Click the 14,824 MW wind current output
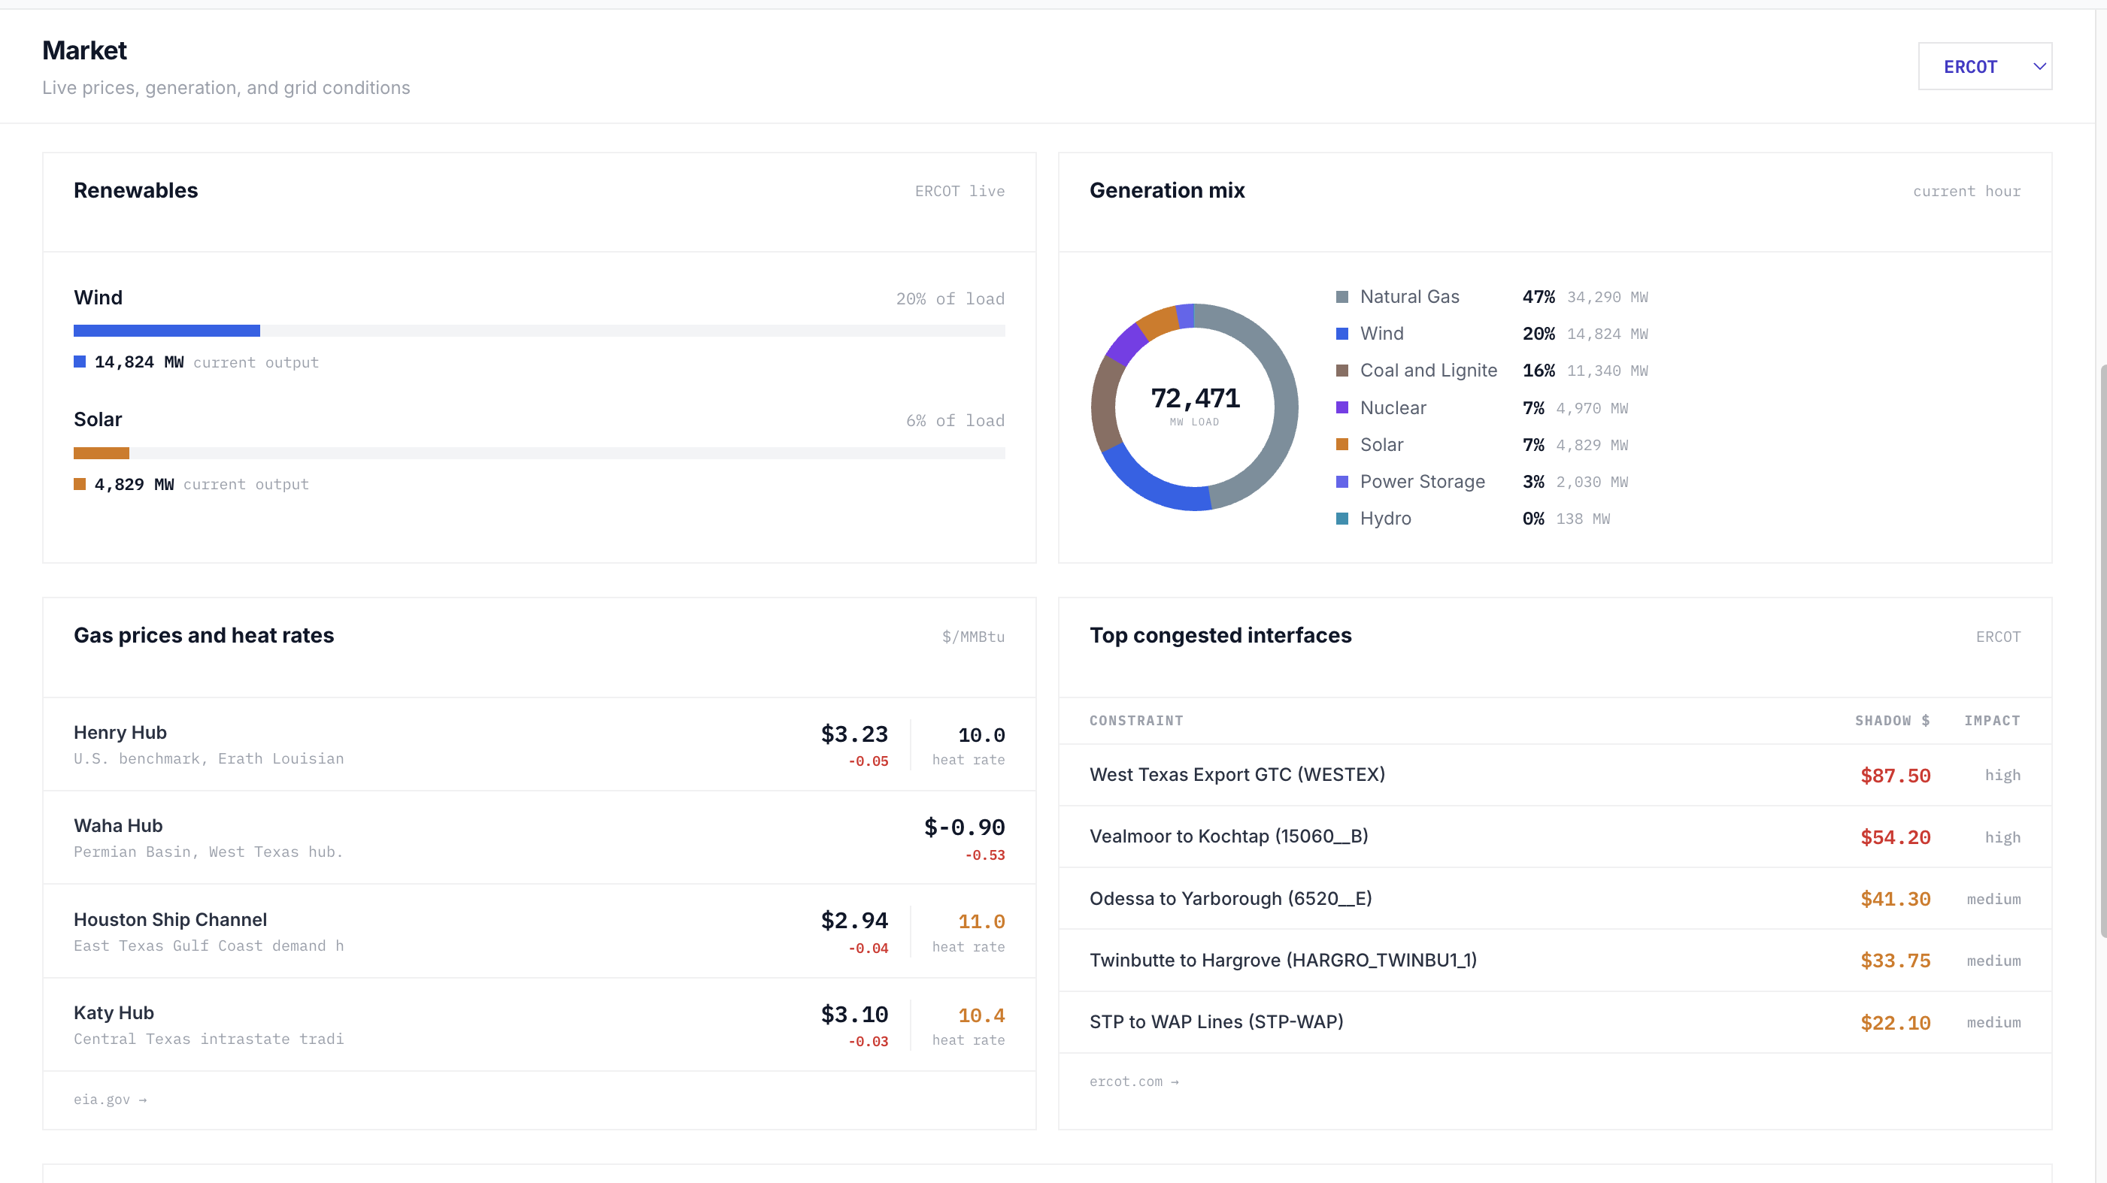Viewport: 2107px width, 1183px height. tap(139, 362)
